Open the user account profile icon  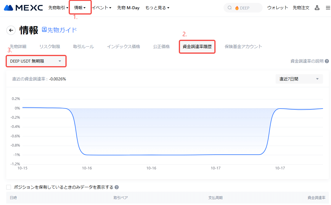(317, 8)
